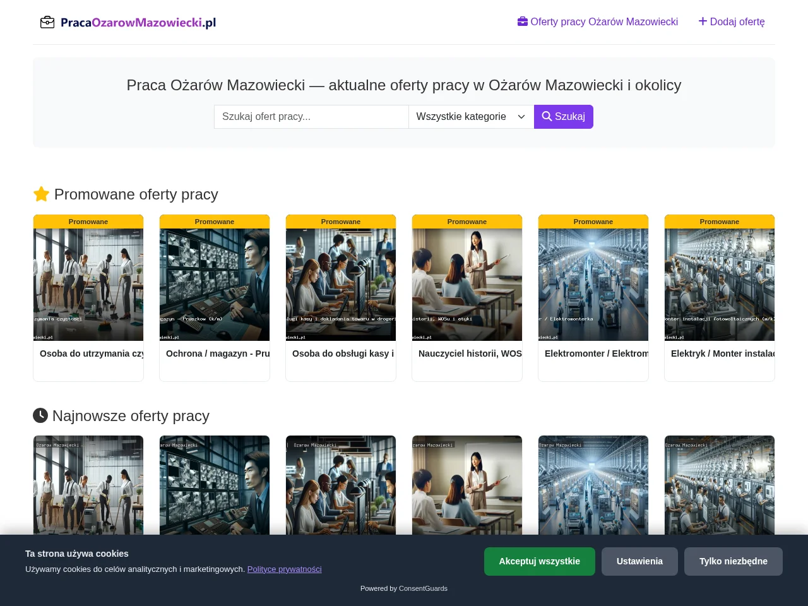Open promoted Nauczyciel historii, WOS image
Viewport: 808px width, 606px height.
tap(467, 285)
